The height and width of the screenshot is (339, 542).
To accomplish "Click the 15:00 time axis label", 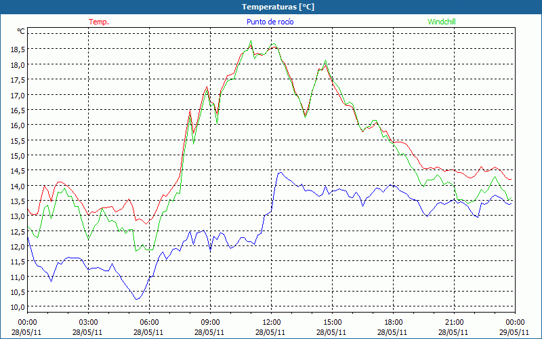I will point(332,323).
